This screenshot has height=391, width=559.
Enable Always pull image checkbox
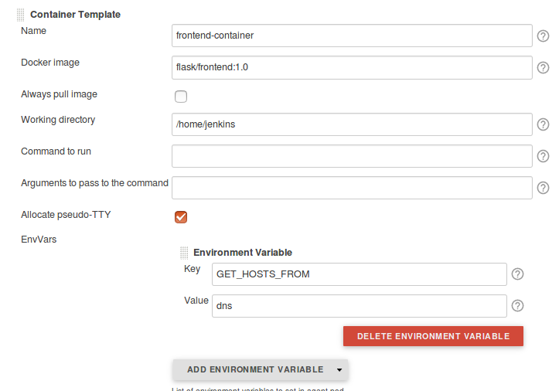click(181, 97)
